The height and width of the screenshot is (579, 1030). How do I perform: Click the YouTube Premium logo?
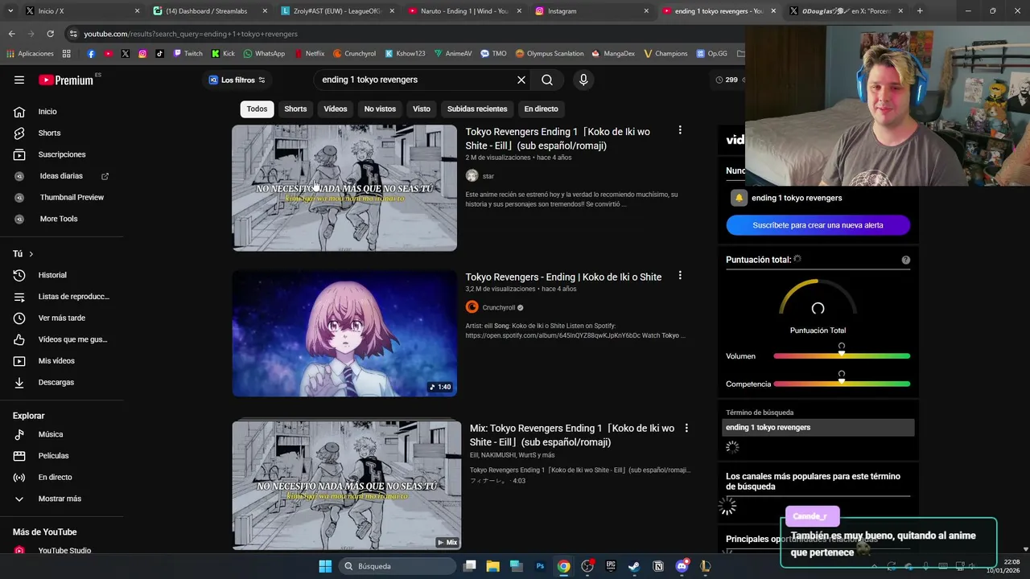[x=66, y=80]
